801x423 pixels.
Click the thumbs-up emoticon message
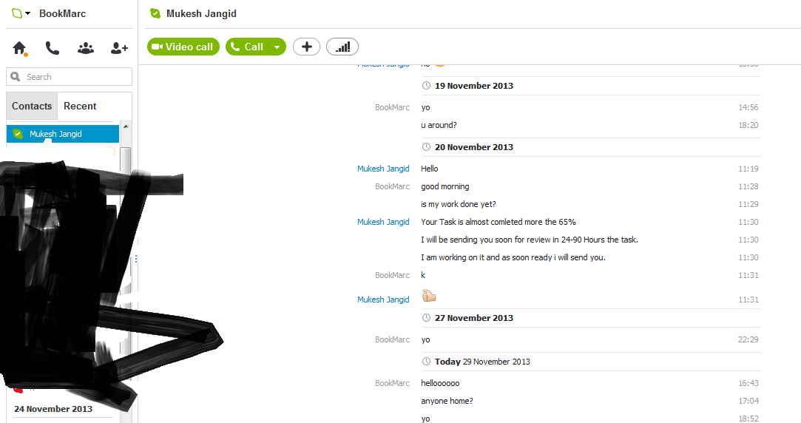pyautogui.click(x=429, y=295)
